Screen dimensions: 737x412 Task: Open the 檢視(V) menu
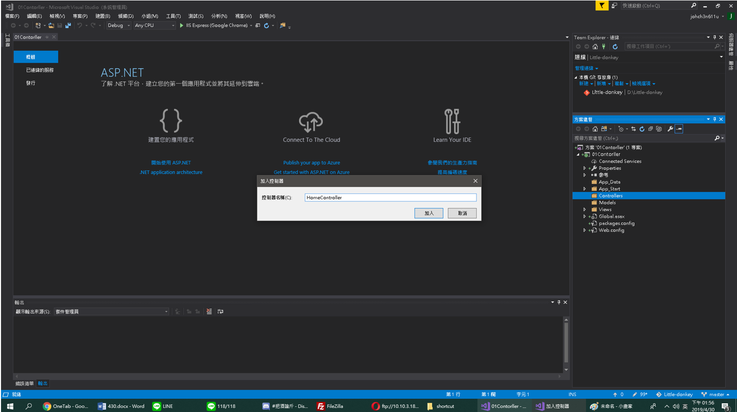(x=57, y=16)
